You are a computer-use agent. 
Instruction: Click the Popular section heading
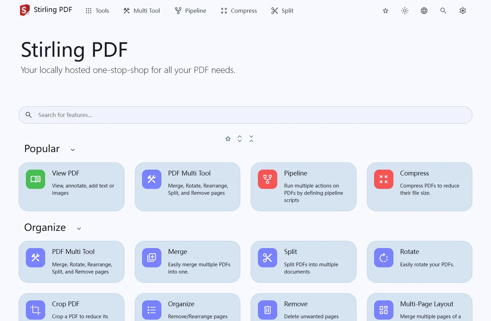[x=42, y=149]
